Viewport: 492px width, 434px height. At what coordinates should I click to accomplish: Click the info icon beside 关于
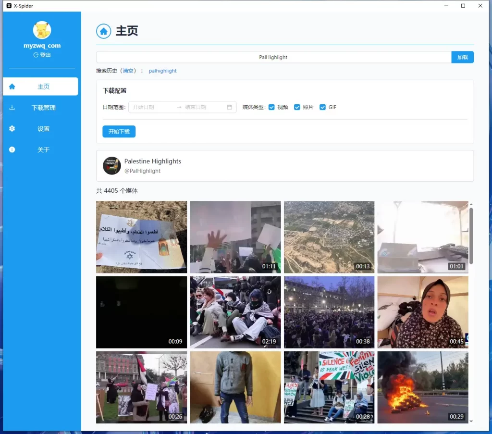[x=12, y=149]
